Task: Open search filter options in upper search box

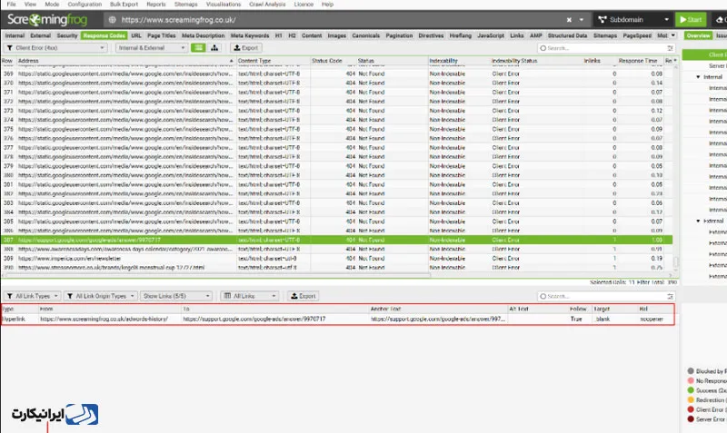Action: click(542, 48)
